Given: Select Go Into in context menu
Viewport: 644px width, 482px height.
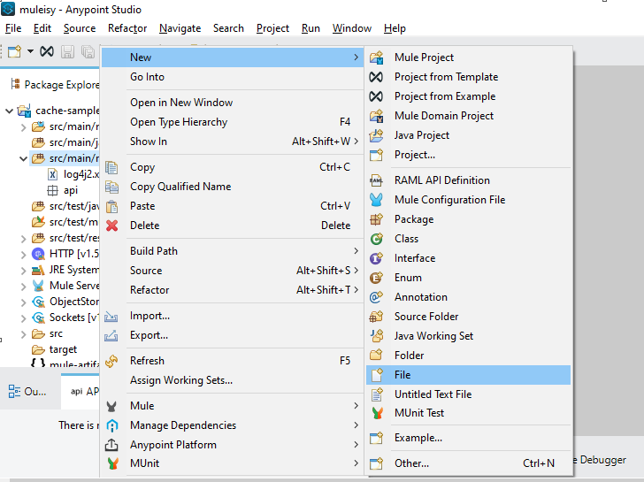Looking at the screenshot, I should [233, 77].
